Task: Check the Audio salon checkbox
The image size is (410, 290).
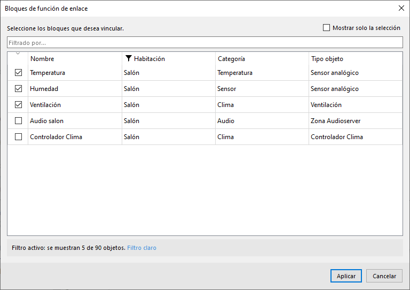Action: coord(19,121)
